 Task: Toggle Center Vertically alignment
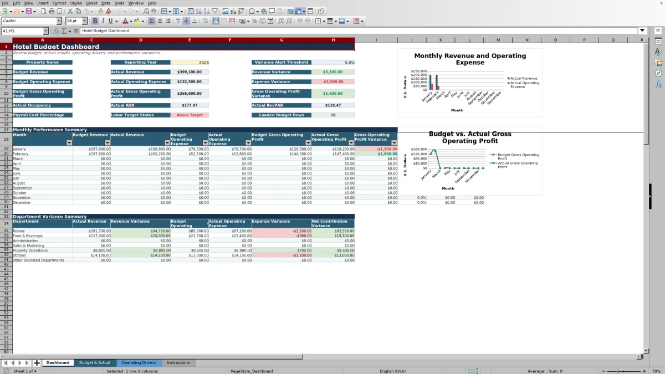click(186, 21)
